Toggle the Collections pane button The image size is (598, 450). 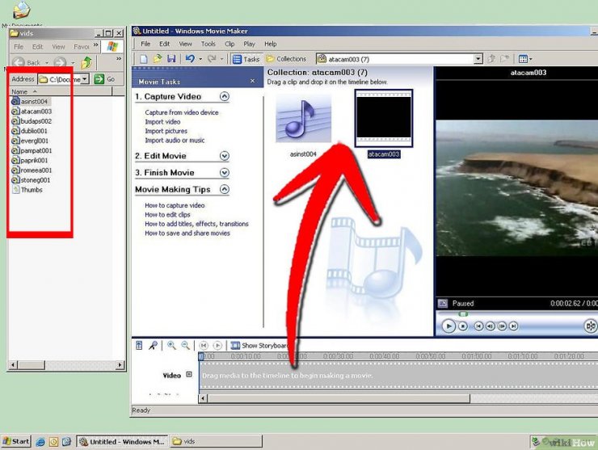click(x=286, y=59)
